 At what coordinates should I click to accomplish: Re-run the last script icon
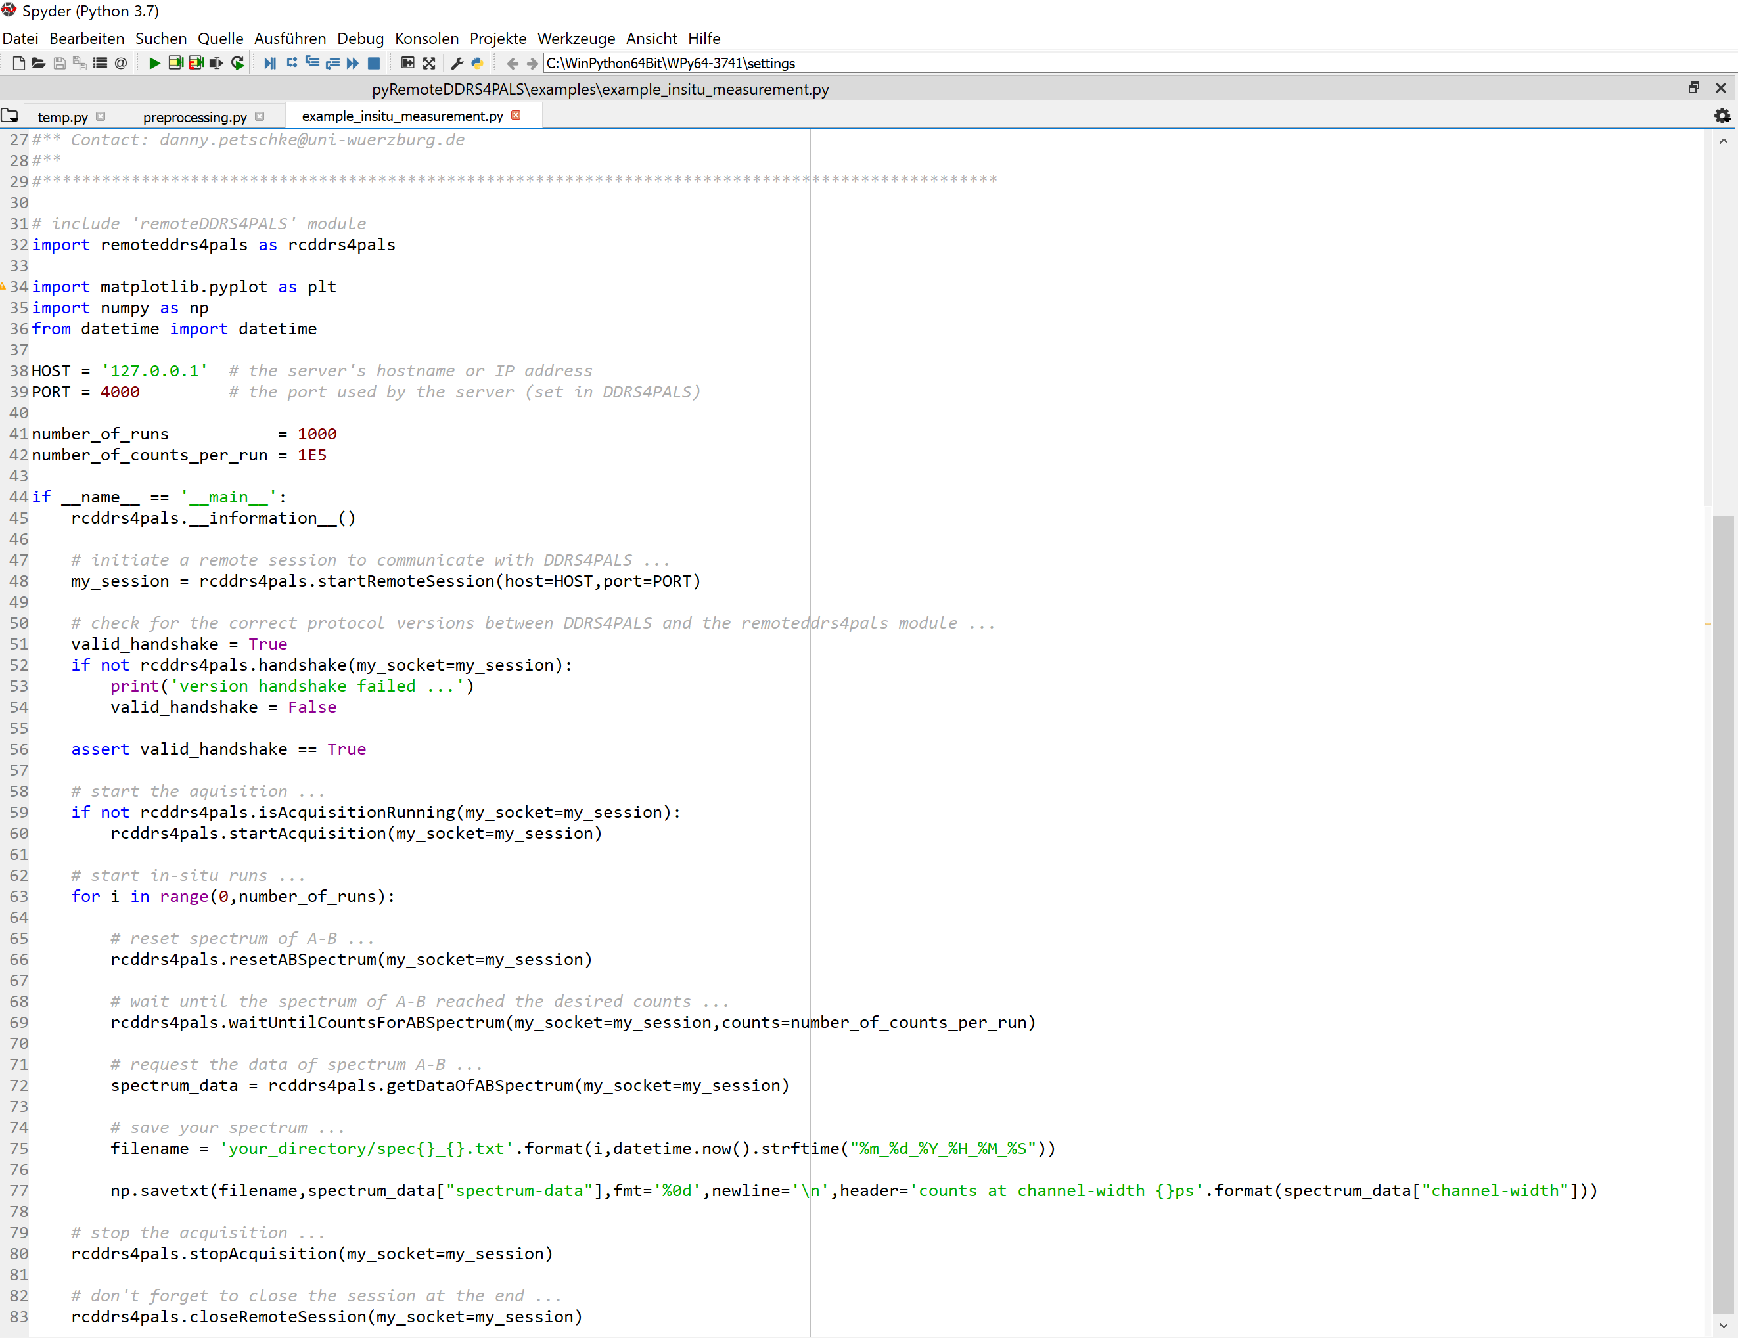point(237,64)
